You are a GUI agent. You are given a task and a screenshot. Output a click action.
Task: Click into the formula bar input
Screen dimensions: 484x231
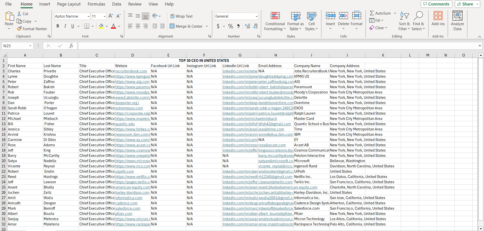click(277, 46)
